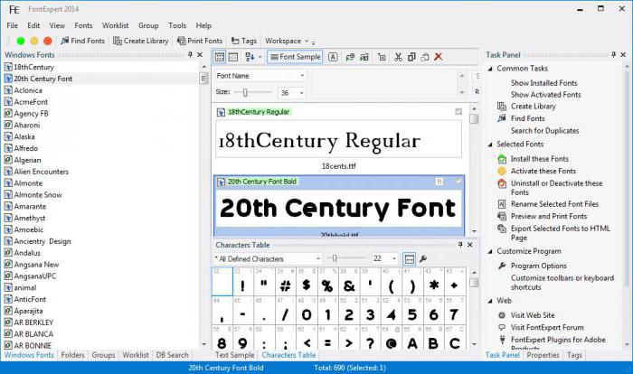Open Tags from the toolbar

pos(244,41)
